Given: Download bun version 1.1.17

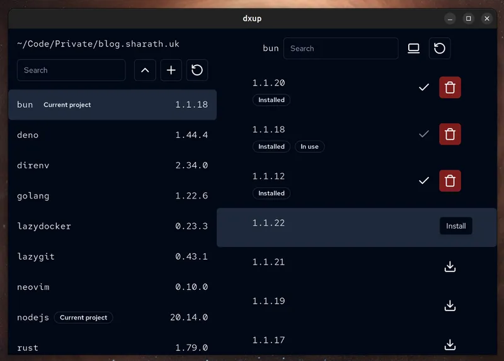Looking at the screenshot, I should click(450, 345).
